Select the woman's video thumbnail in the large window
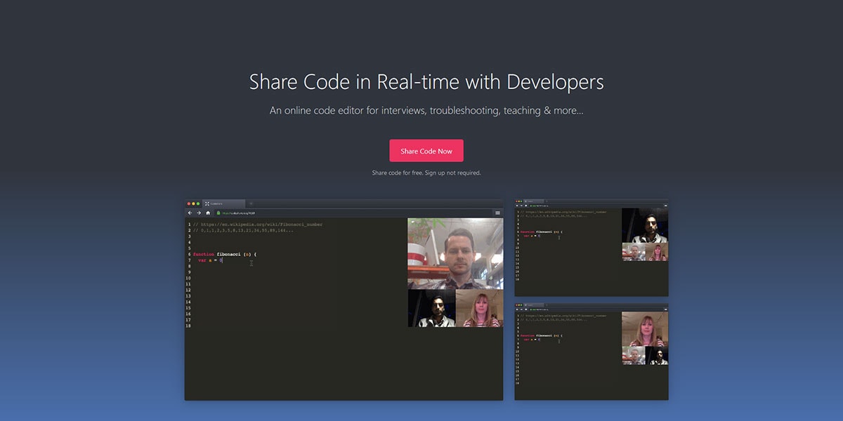 click(479, 308)
